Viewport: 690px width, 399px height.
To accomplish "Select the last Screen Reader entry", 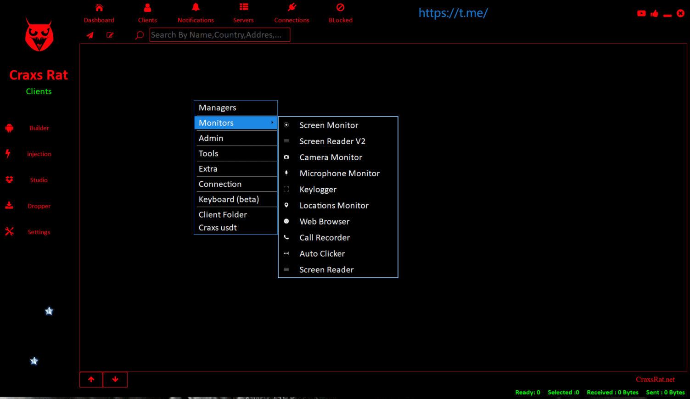I will pyautogui.click(x=338, y=270).
